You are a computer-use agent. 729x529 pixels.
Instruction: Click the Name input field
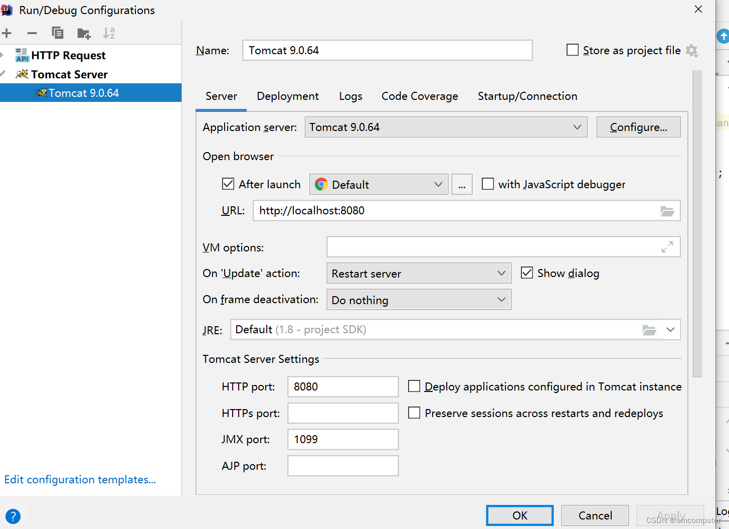(x=388, y=50)
